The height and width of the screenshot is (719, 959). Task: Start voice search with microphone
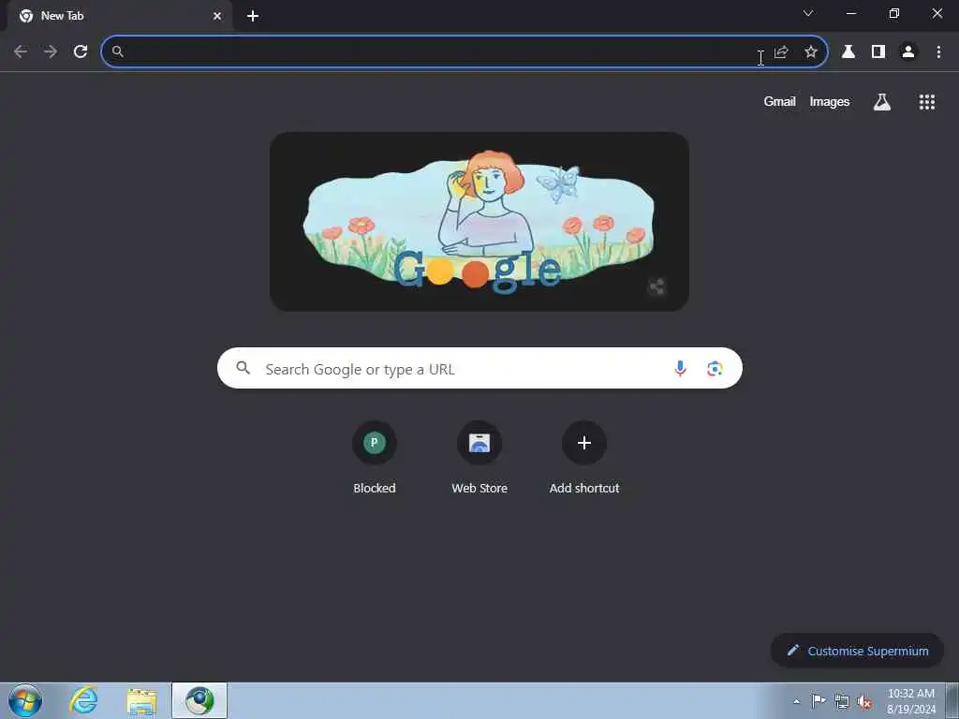[x=680, y=368]
